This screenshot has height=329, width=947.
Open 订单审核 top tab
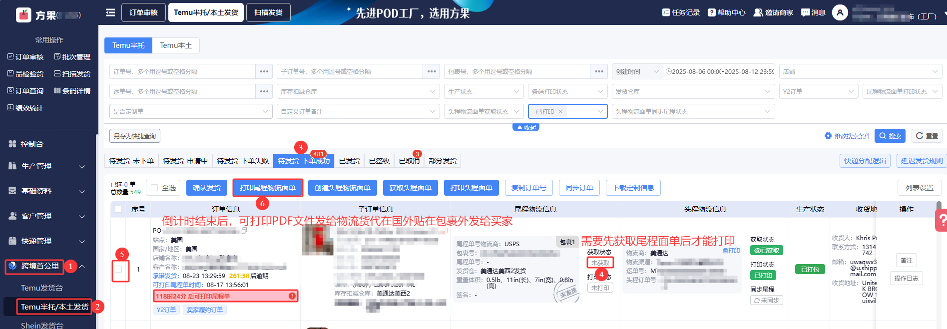[x=144, y=12]
